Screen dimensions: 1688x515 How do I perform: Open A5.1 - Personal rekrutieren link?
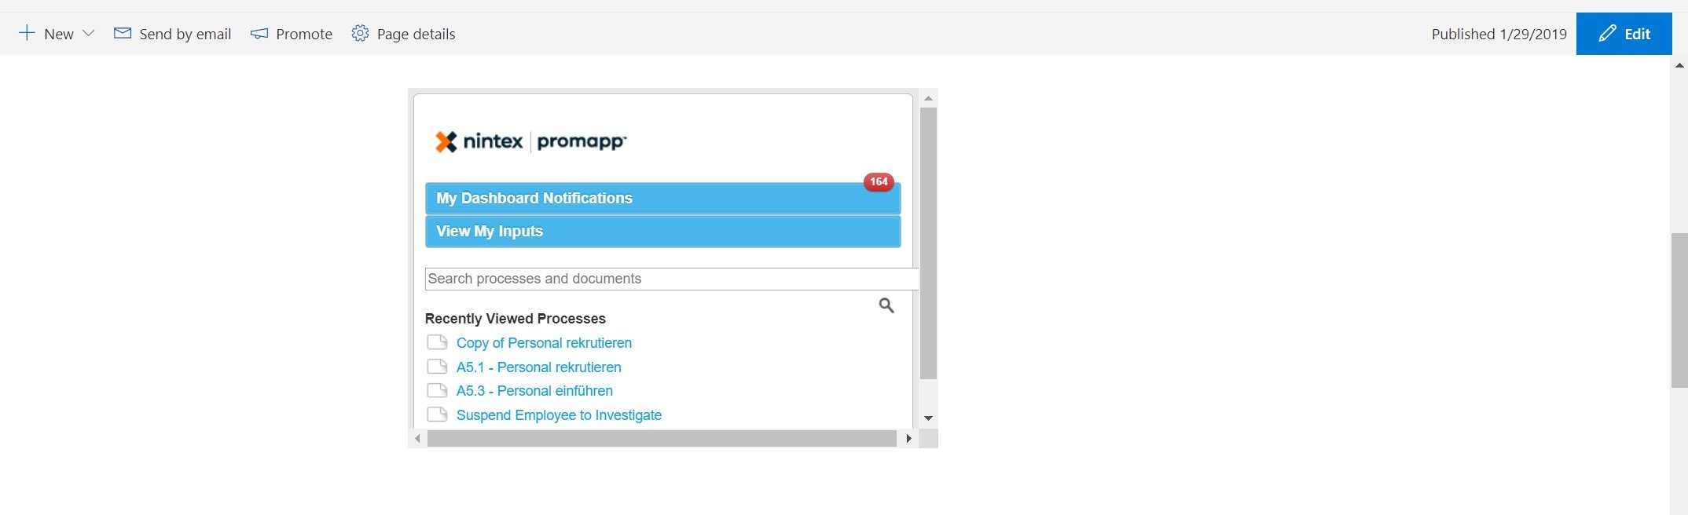[x=538, y=367]
